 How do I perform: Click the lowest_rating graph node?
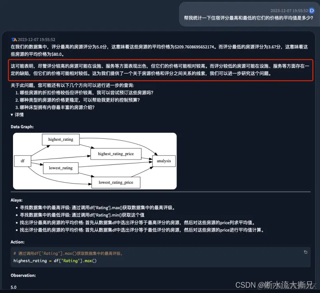[61, 168]
